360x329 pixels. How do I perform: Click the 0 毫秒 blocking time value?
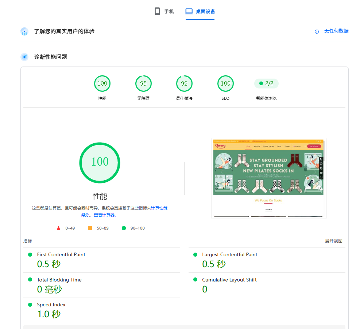(x=50, y=289)
